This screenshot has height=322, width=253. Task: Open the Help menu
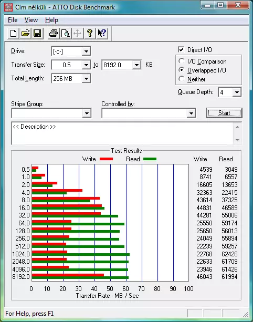tap(51, 20)
